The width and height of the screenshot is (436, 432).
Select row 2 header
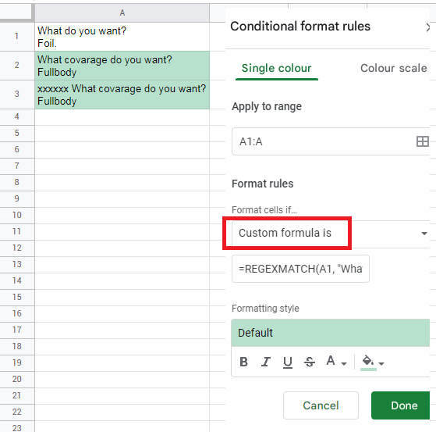pos(16,66)
